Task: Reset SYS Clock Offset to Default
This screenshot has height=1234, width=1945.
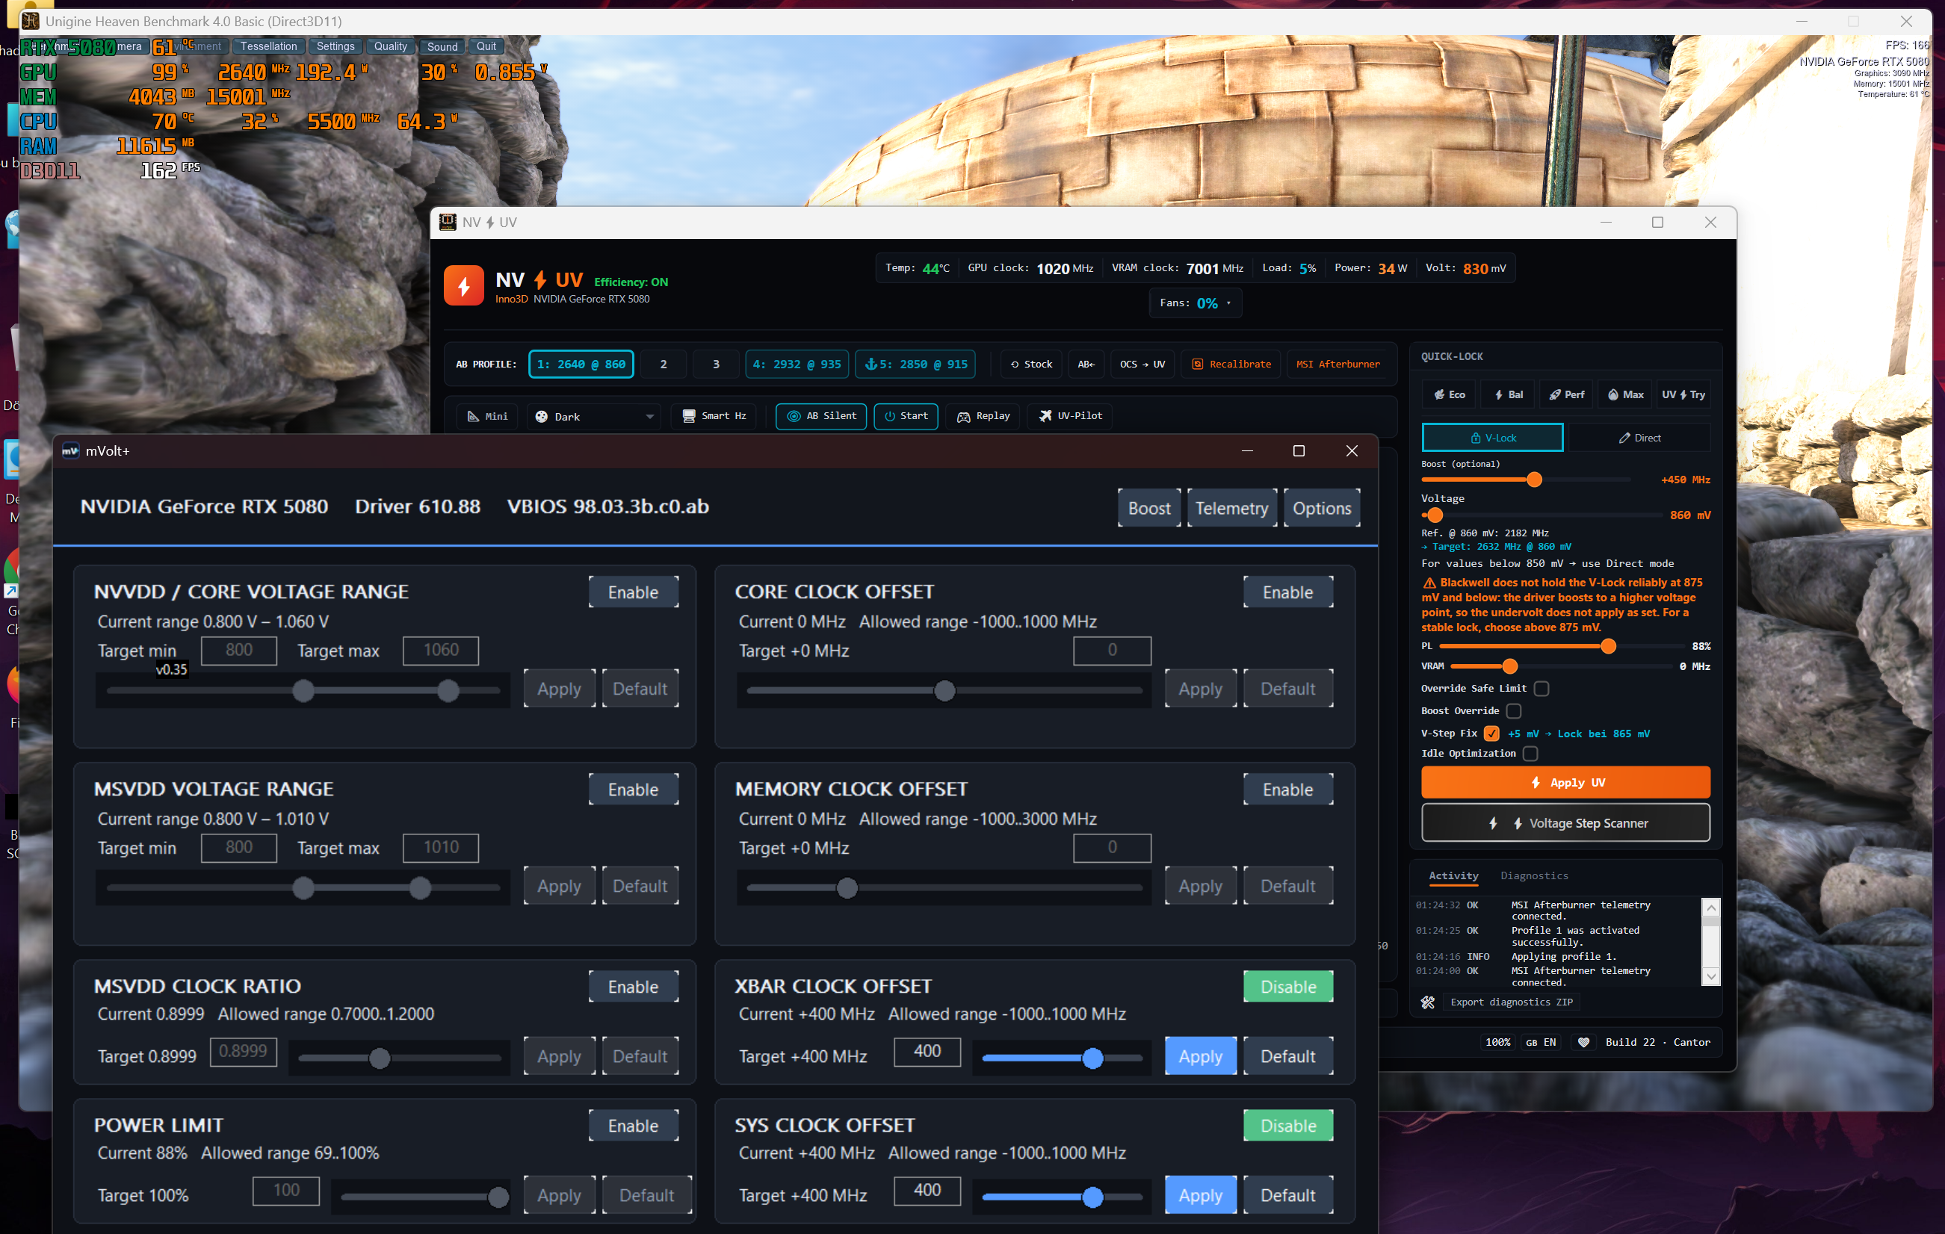Action: [x=1288, y=1195]
